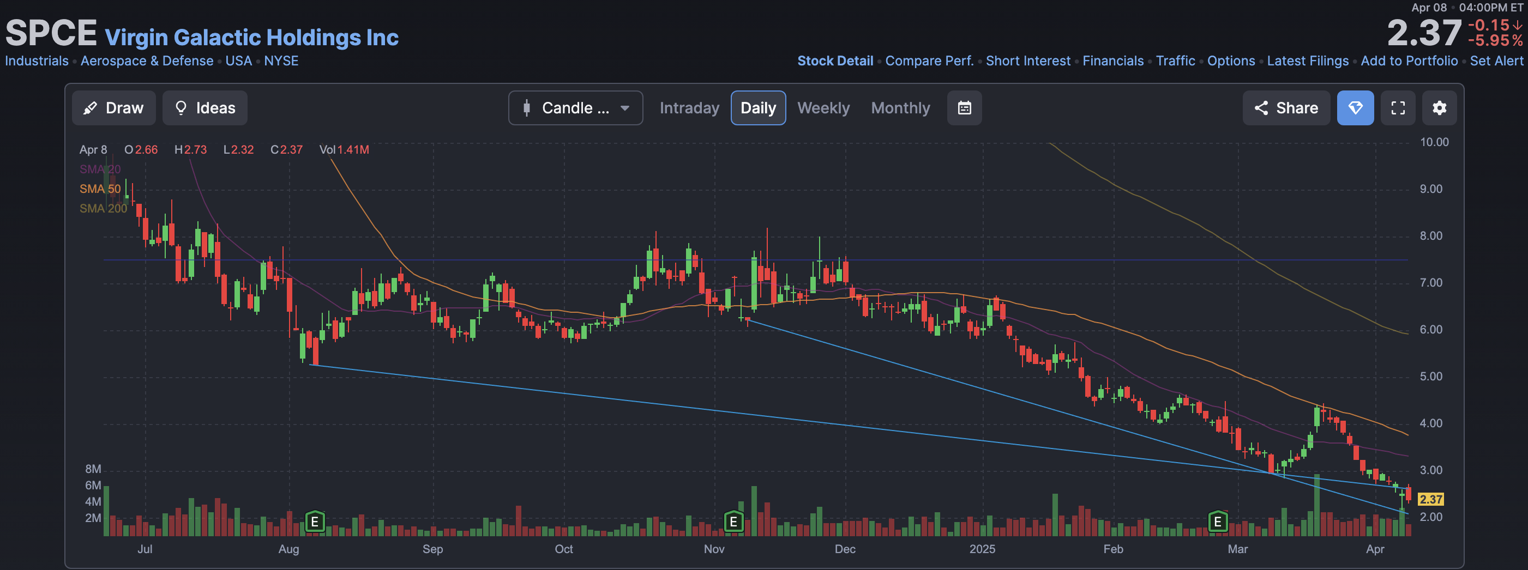The width and height of the screenshot is (1528, 570).
Task: Click the lightbulb icon in Ideas button
Action: pyautogui.click(x=181, y=108)
